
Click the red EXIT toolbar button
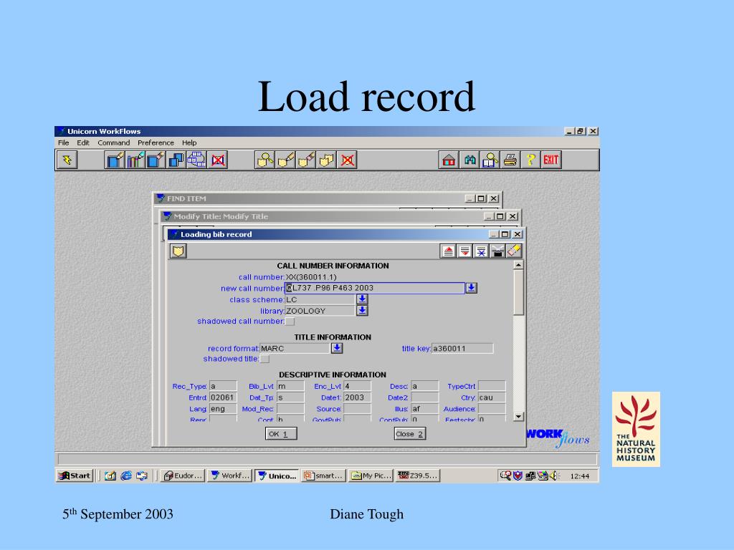(550, 160)
